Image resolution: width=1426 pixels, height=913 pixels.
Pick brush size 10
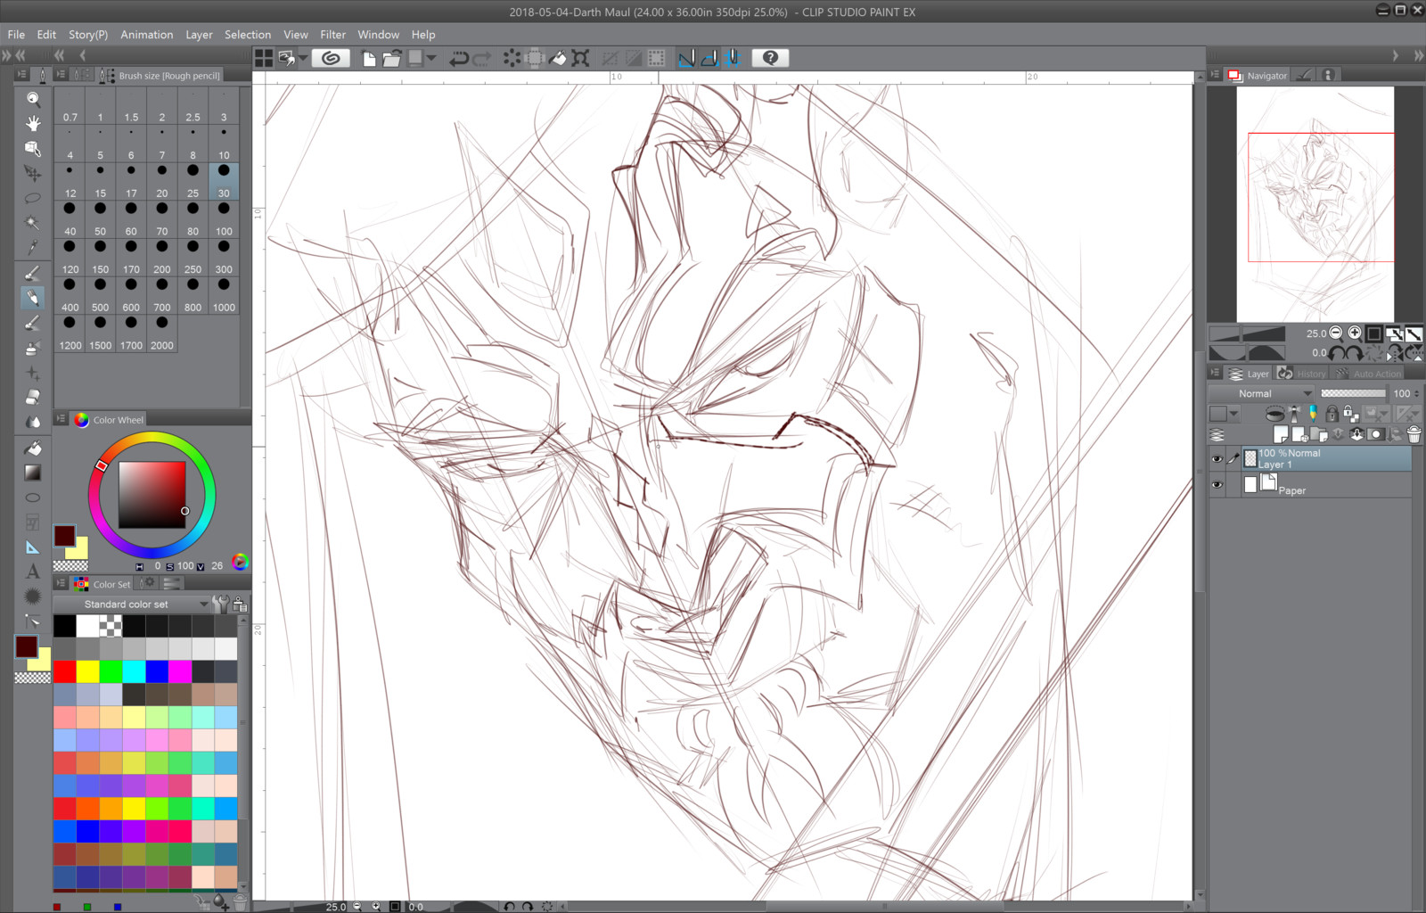[x=224, y=144]
